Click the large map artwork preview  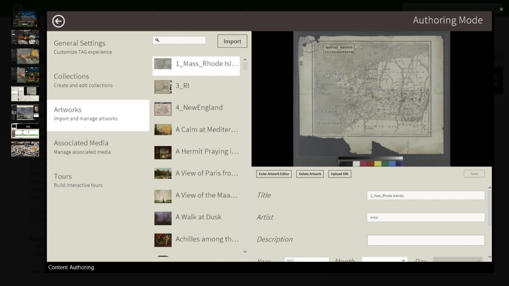[x=372, y=98]
